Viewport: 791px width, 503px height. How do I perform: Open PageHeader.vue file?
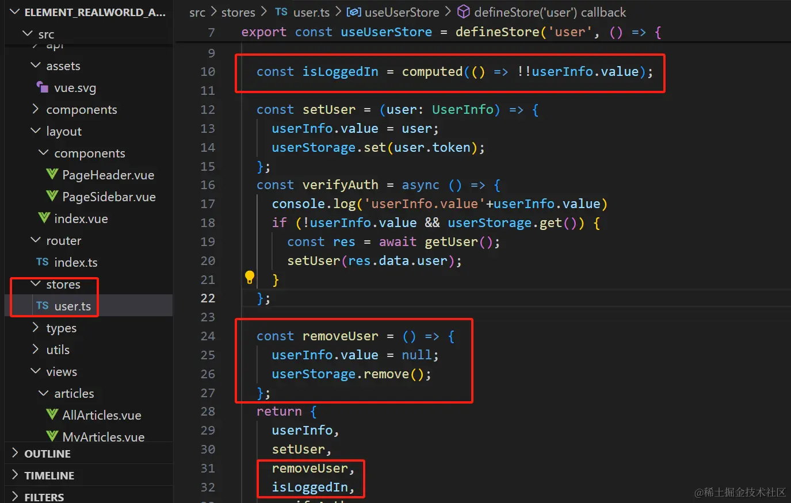[x=108, y=175]
